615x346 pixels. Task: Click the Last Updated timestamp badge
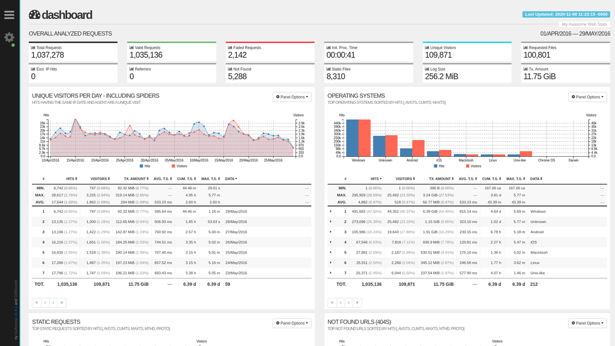566,14
